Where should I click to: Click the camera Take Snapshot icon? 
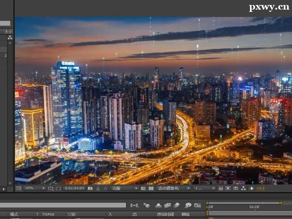pos(90,188)
